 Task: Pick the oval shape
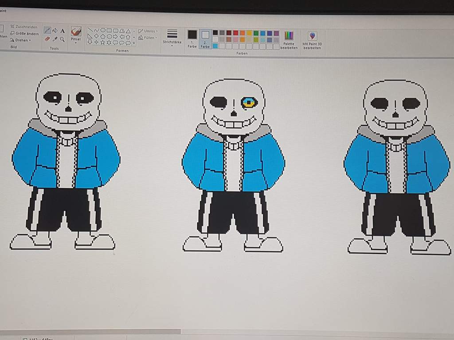(103, 30)
